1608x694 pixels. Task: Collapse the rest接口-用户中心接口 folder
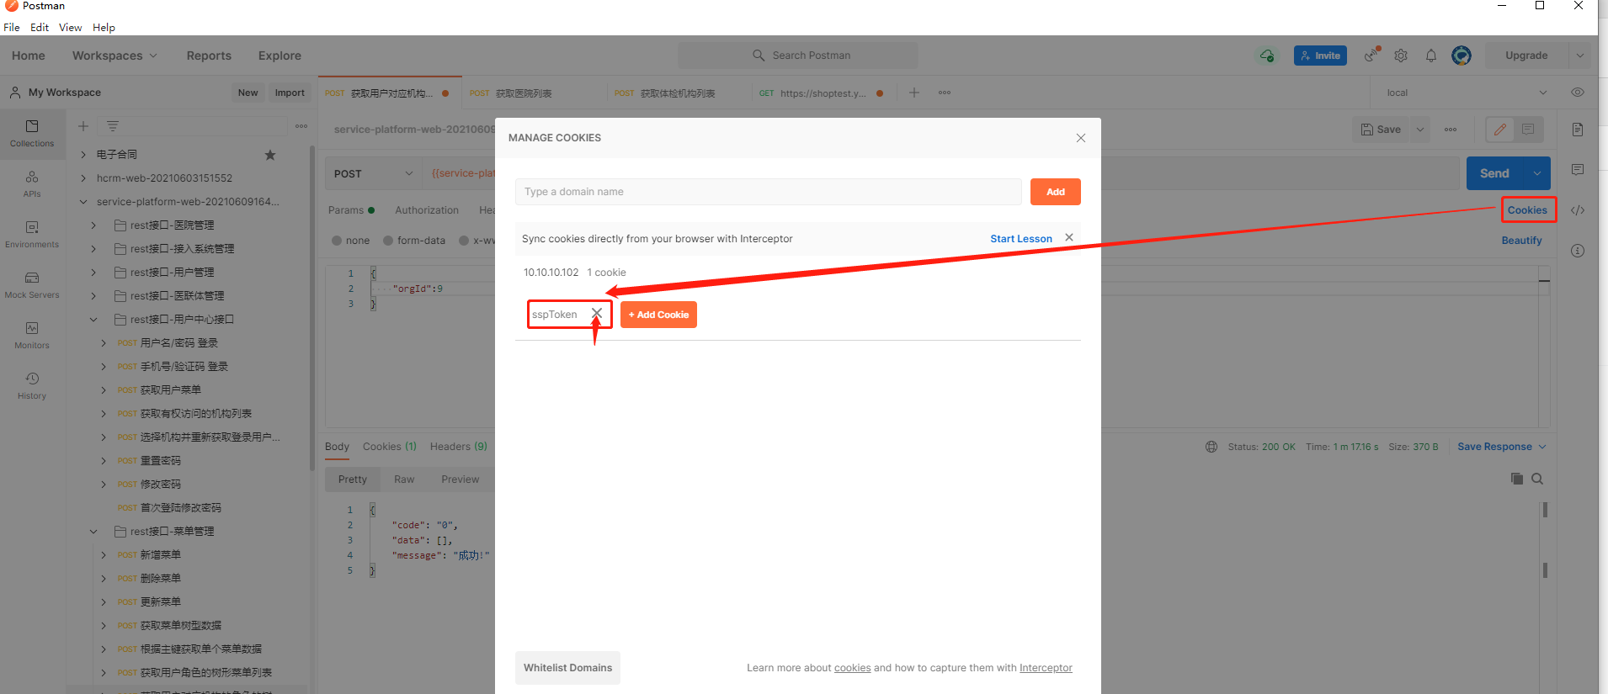[93, 320]
